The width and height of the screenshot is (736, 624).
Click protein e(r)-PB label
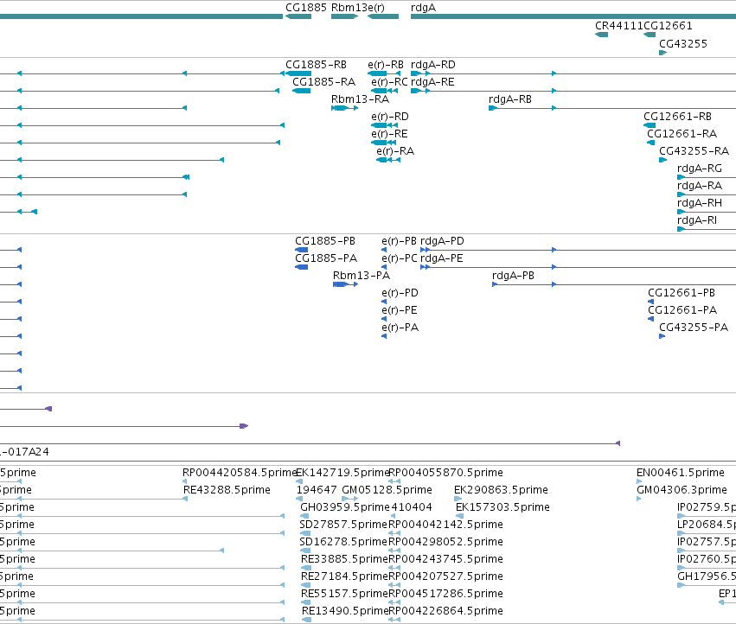coord(399,241)
